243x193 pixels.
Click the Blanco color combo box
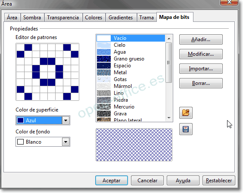pos(43,142)
